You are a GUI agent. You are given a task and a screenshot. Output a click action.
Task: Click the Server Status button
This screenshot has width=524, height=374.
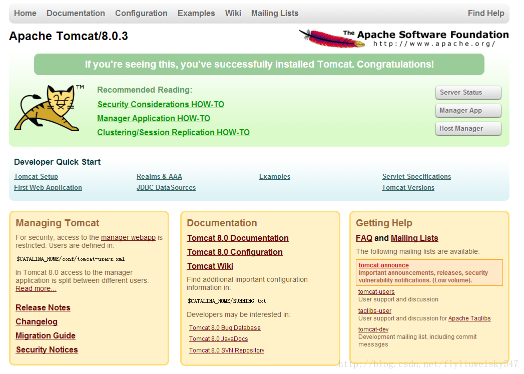(x=468, y=93)
